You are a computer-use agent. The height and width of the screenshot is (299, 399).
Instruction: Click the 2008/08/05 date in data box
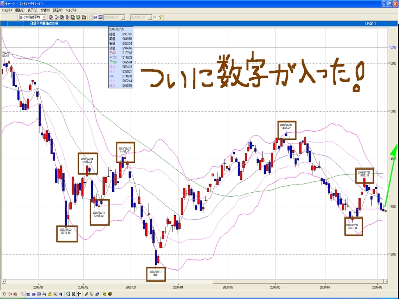pos(117,30)
